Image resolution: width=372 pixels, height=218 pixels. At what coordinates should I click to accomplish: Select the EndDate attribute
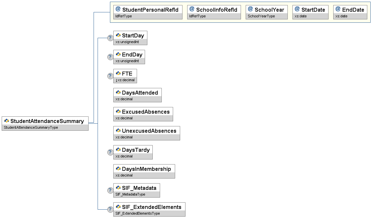[x=350, y=12]
